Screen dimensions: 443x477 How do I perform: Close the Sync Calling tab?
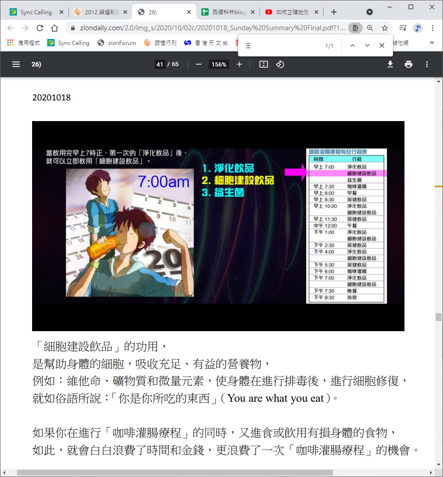(x=61, y=12)
